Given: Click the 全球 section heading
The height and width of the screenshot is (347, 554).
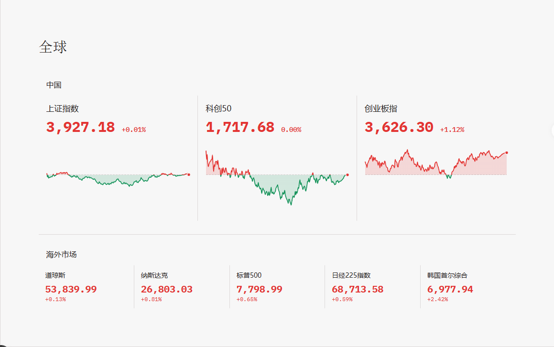Looking at the screenshot, I should [53, 47].
